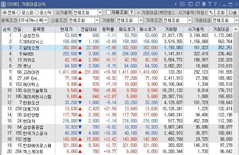This screenshot has width=239, height=155.
Task: Click the small play arrow in title bar
Action: [x=176, y=4]
